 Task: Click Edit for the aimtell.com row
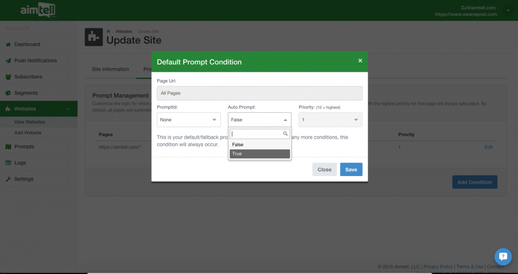[x=489, y=147]
